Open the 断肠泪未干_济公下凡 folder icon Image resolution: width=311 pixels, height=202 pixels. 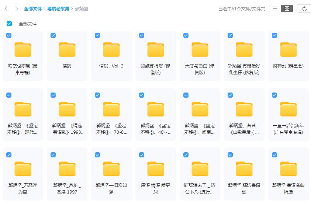200,169
